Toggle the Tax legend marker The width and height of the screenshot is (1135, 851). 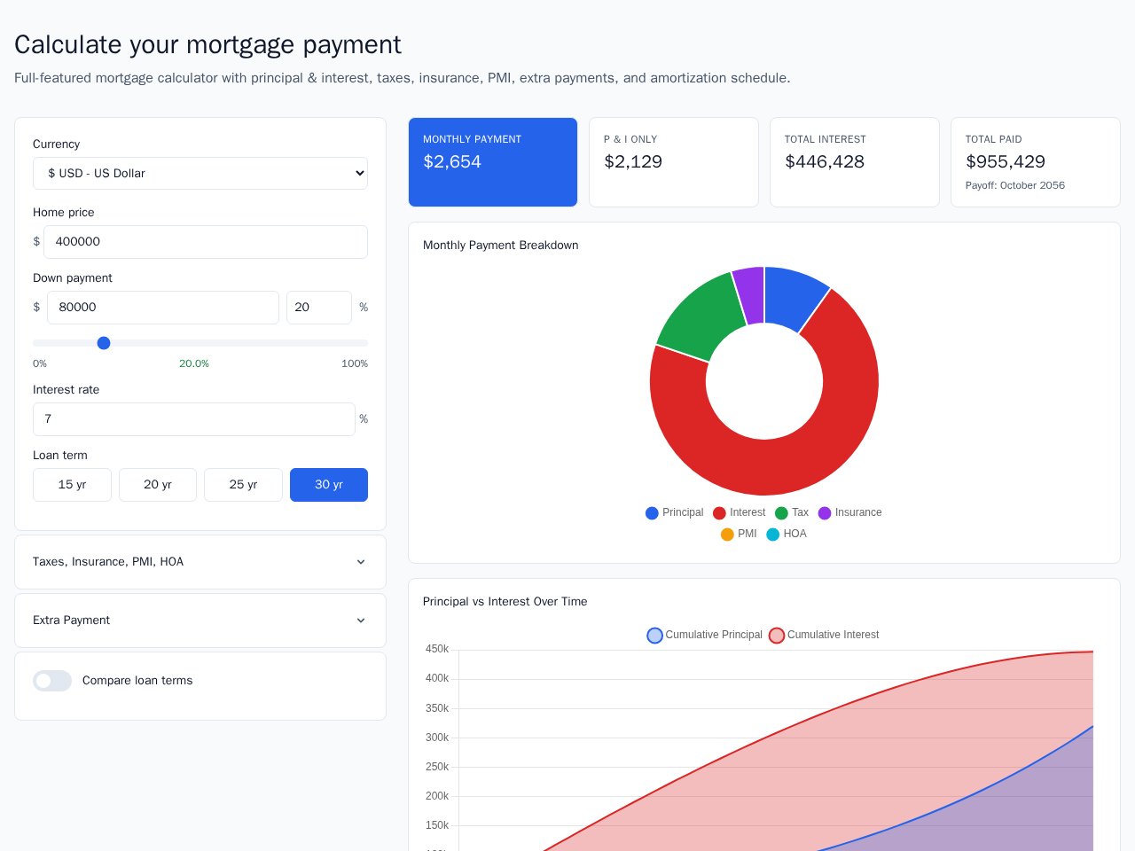pos(781,513)
